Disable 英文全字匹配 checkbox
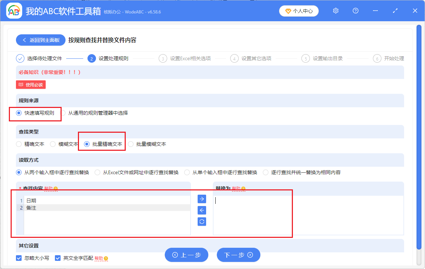The width and height of the screenshot is (425, 269). click(58, 258)
